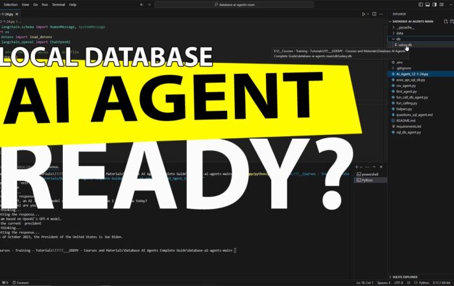Open requirements.txt

(408, 126)
